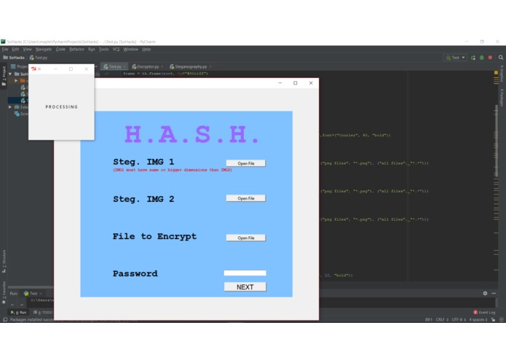Screen dimensions: 506x360
Task: Close the H.A.S.H. application window
Action: (x=311, y=83)
